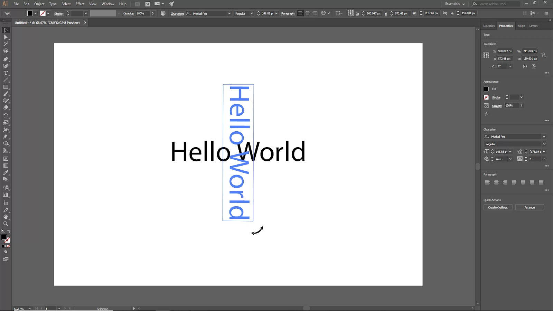Click the Arrange quick action button
Image resolution: width=553 pixels, height=311 pixels.
[529, 207]
